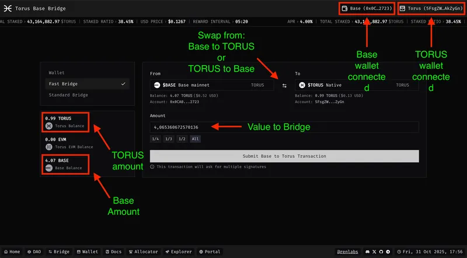Image resolution: width=467 pixels, height=258 pixels.
Task: Open the X (Twitter) icon link
Action: tap(375, 252)
